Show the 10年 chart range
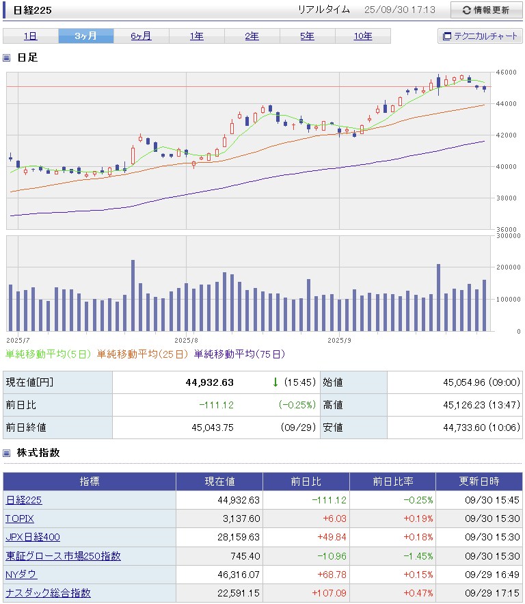This screenshot has height=604, width=525. pos(363,36)
